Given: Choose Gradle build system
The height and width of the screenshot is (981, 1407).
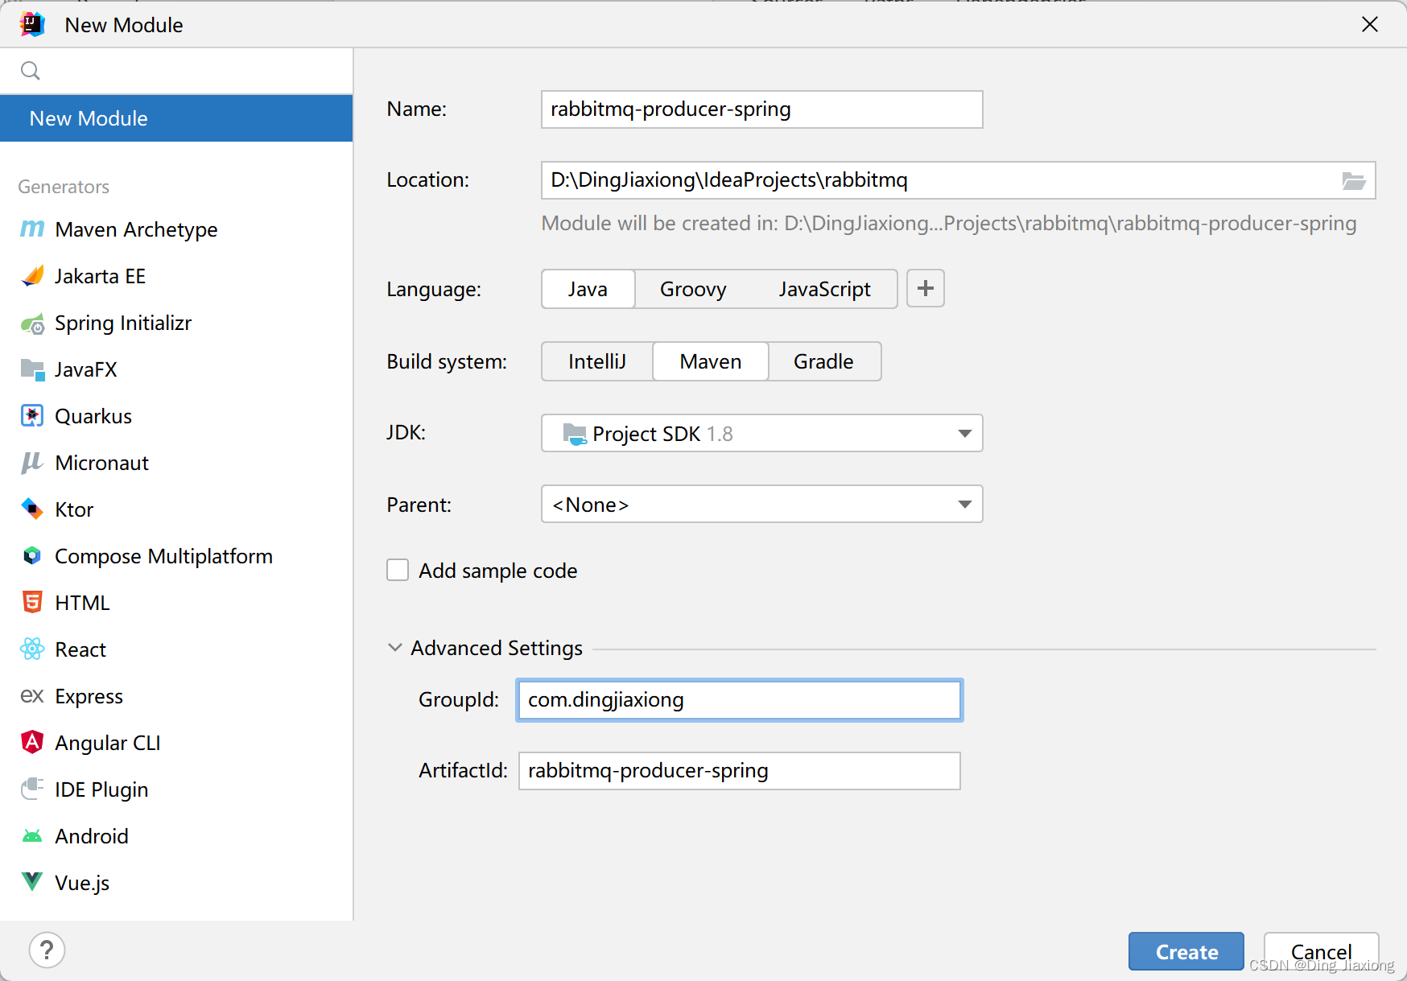Looking at the screenshot, I should (823, 361).
